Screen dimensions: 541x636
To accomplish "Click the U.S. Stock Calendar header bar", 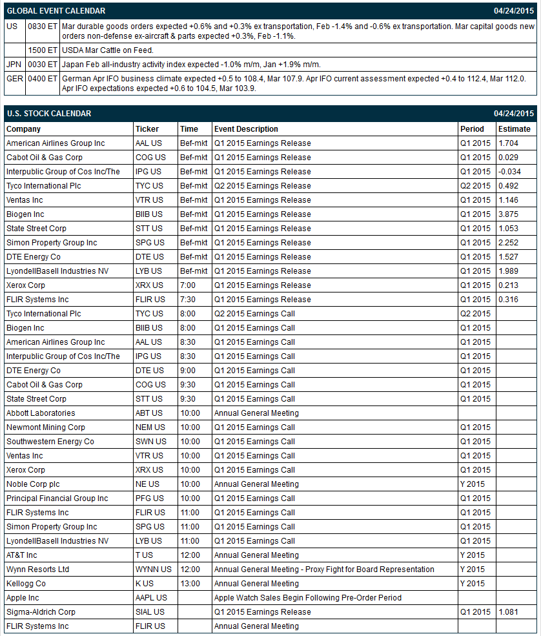I will [x=270, y=114].
